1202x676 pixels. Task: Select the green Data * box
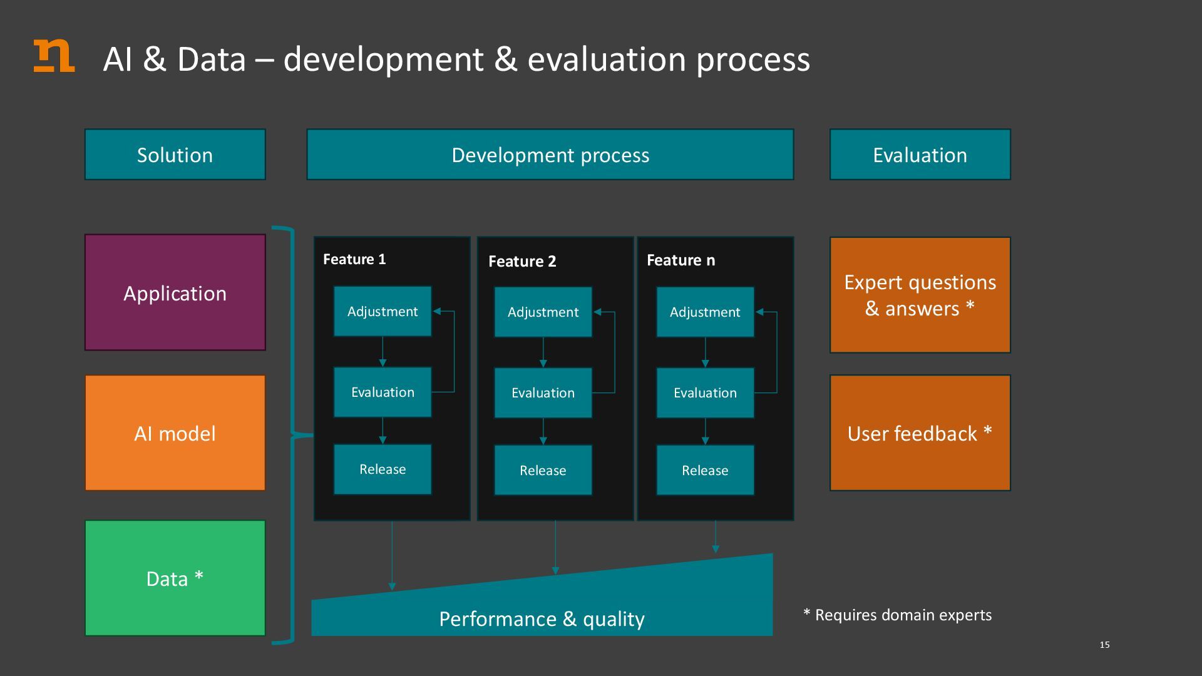point(175,578)
